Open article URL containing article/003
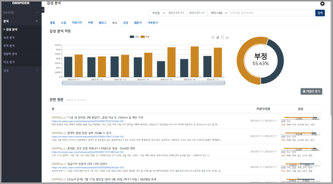The height and width of the screenshot is (184, 333). click(87, 152)
